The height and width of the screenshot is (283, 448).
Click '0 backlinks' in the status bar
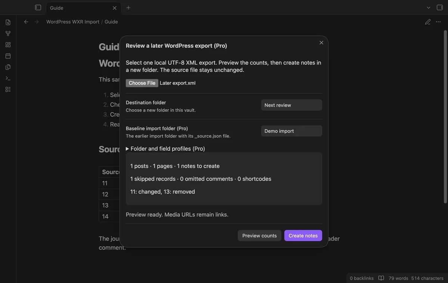[x=362, y=278]
